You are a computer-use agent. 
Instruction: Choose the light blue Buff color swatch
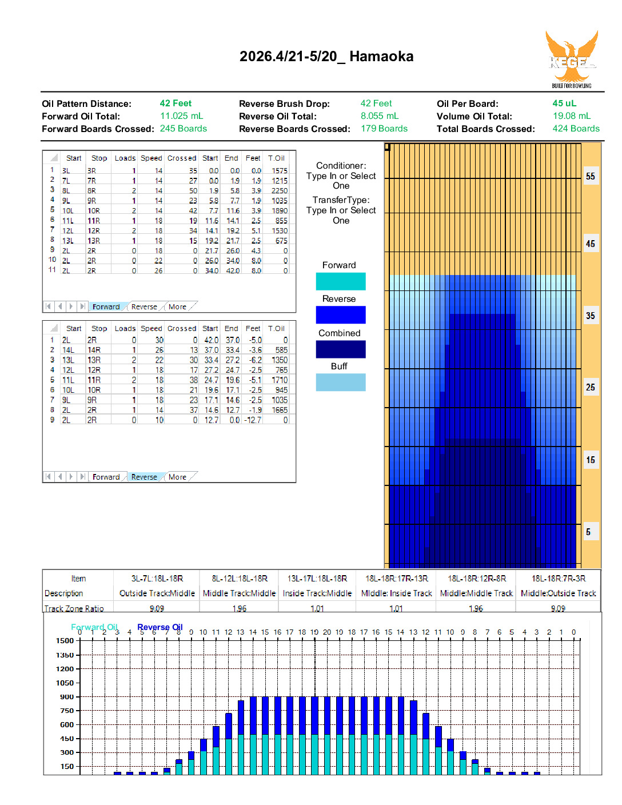point(341,382)
